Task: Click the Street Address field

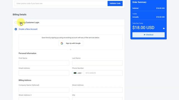Action: [97, 90]
